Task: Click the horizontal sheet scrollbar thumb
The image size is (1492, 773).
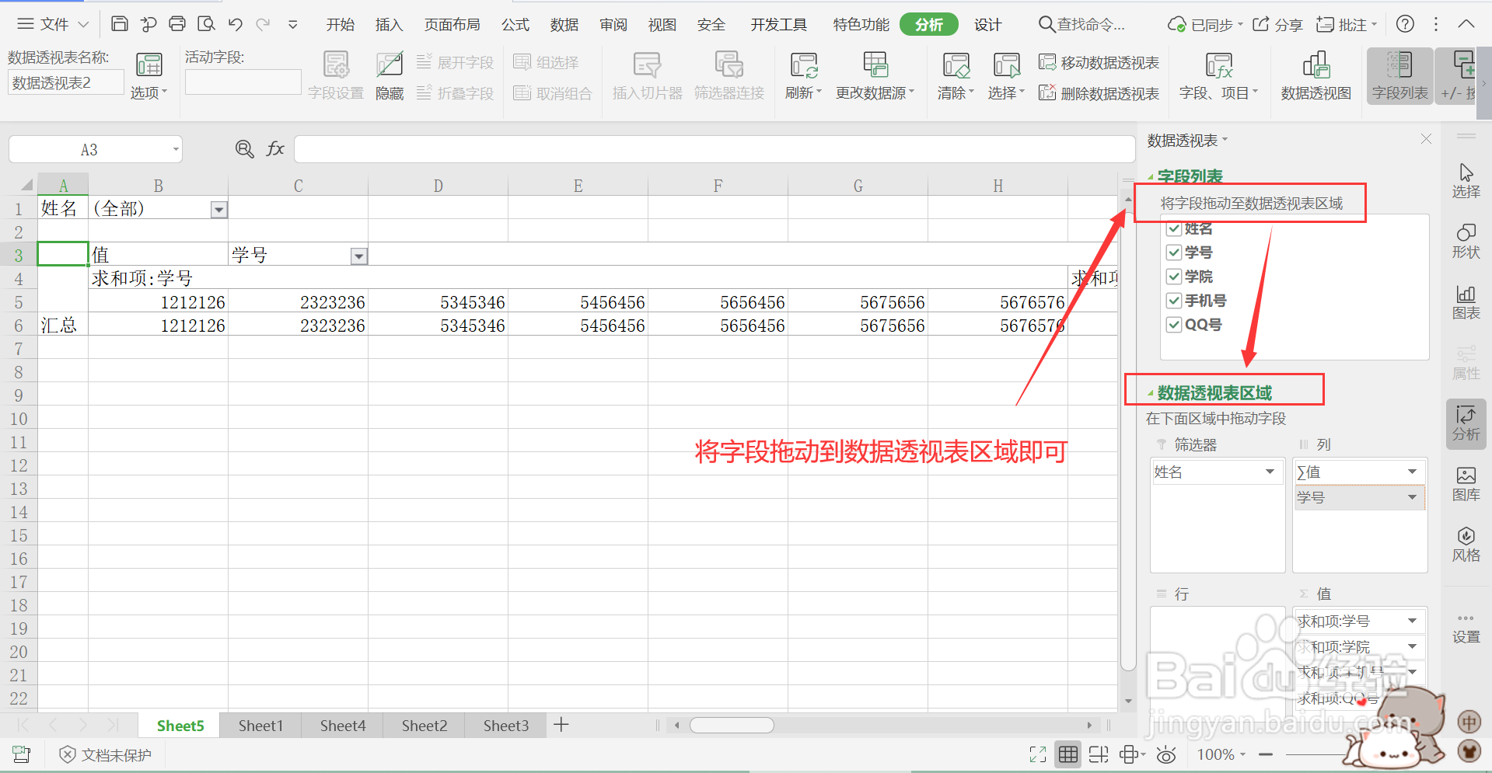Action: click(x=732, y=725)
